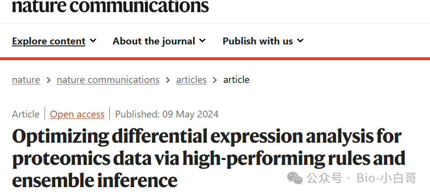
Task: Go to the nature communications breadcrumb link
Action: (x=108, y=80)
